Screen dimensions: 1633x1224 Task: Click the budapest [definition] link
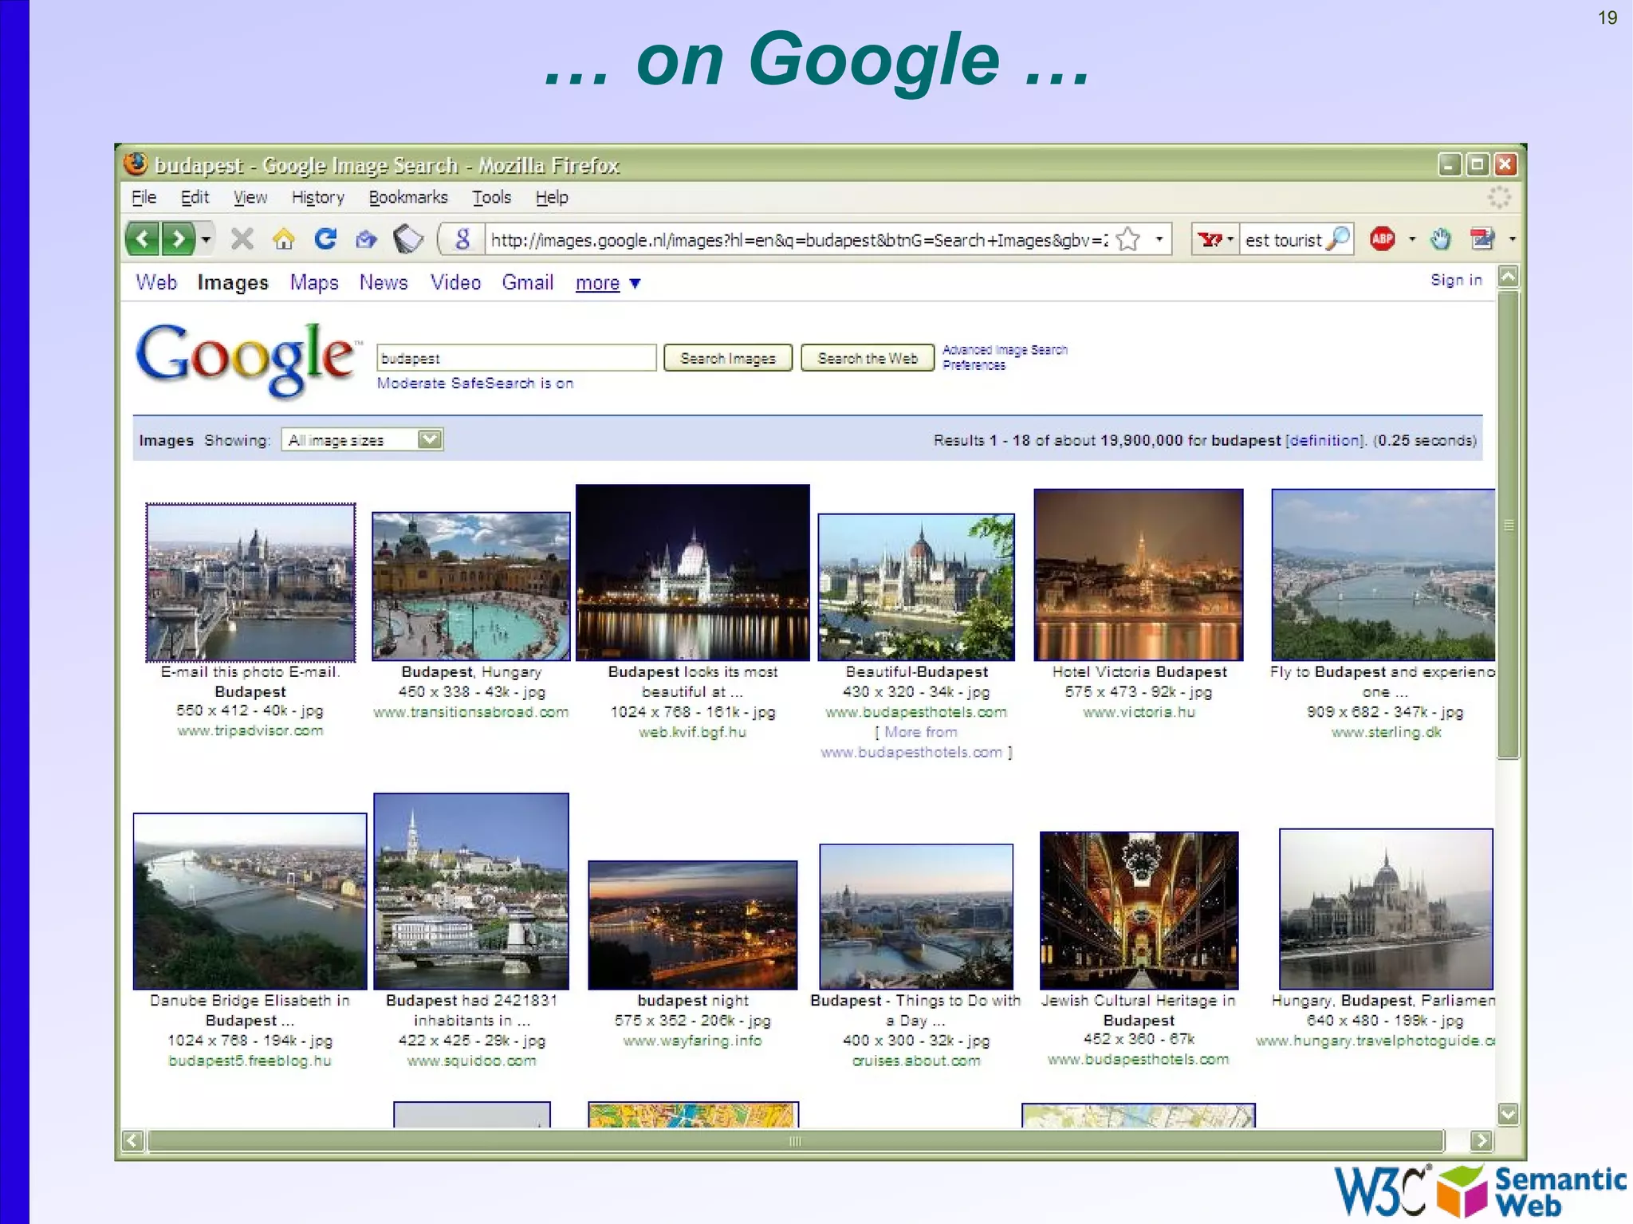click(1324, 440)
